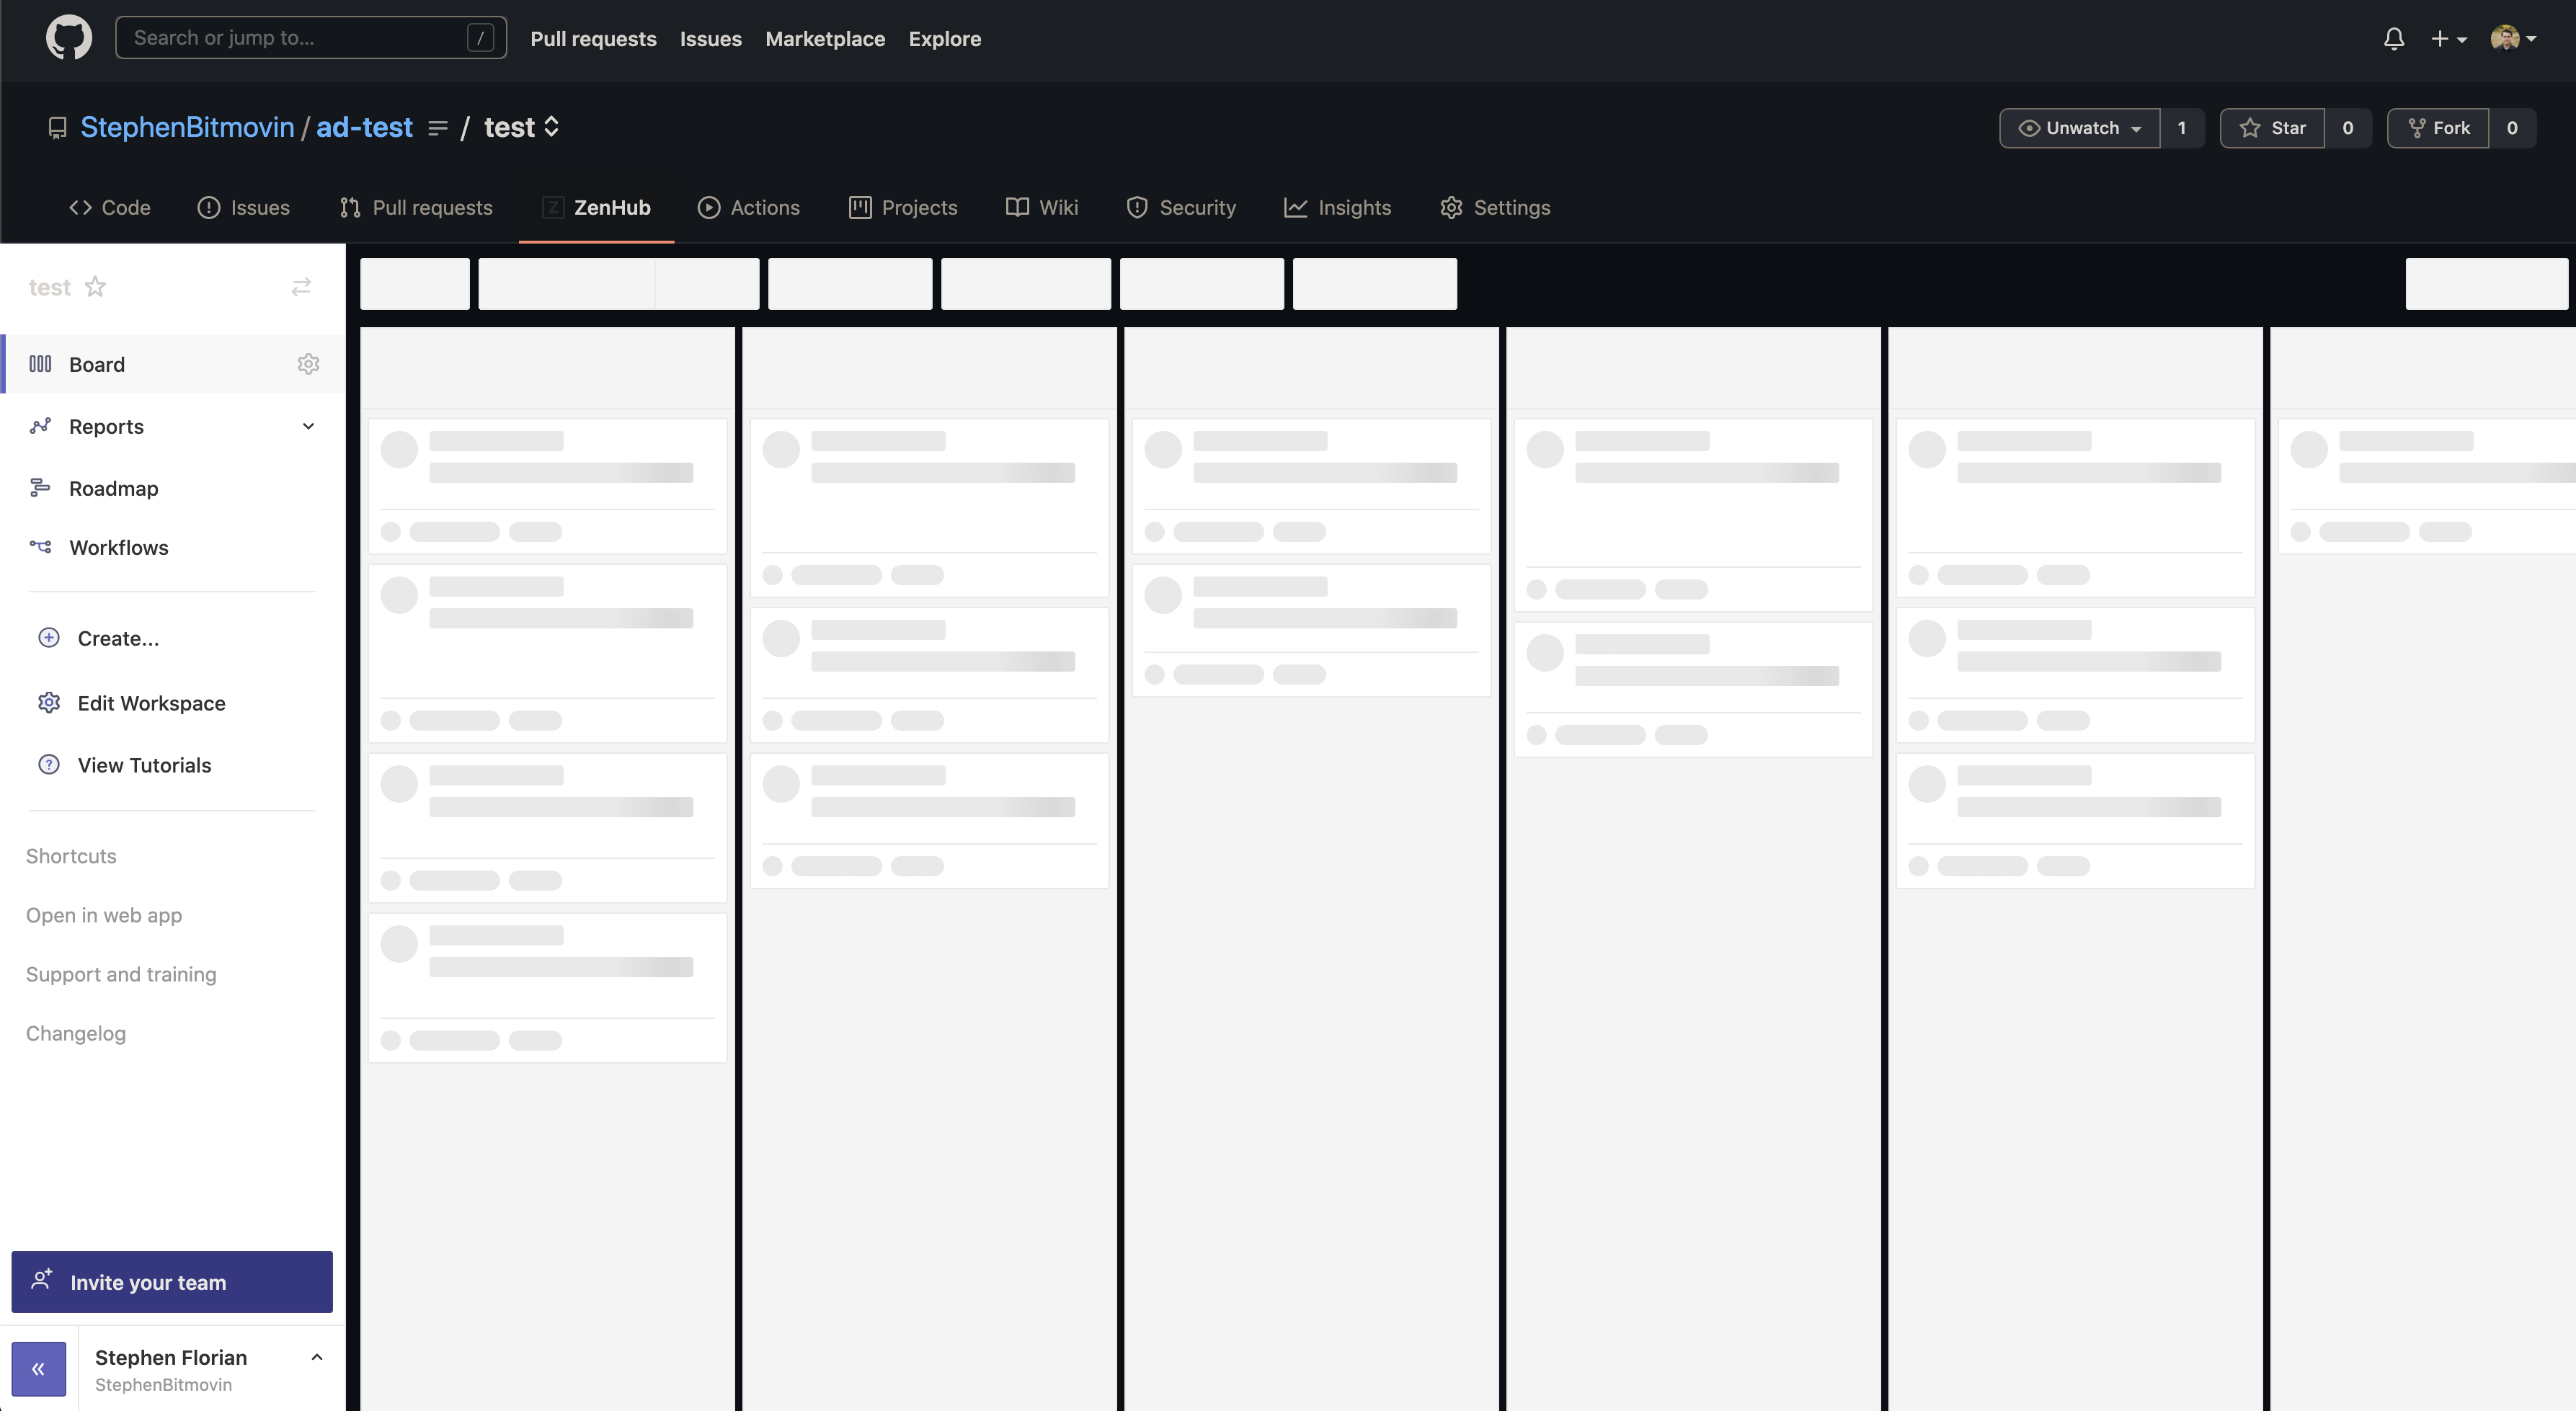2576x1411 pixels.
Task: Switch to the Pull requests repository tab
Action: click(x=416, y=207)
